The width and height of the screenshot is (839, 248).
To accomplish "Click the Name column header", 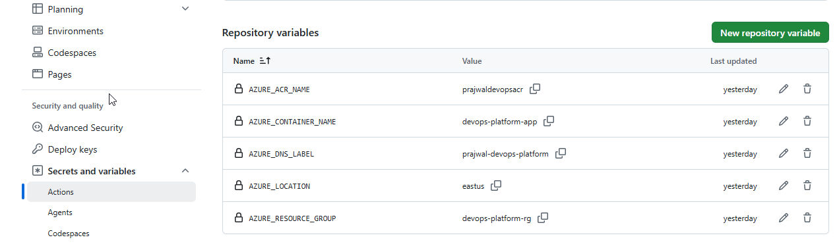I will coord(243,61).
